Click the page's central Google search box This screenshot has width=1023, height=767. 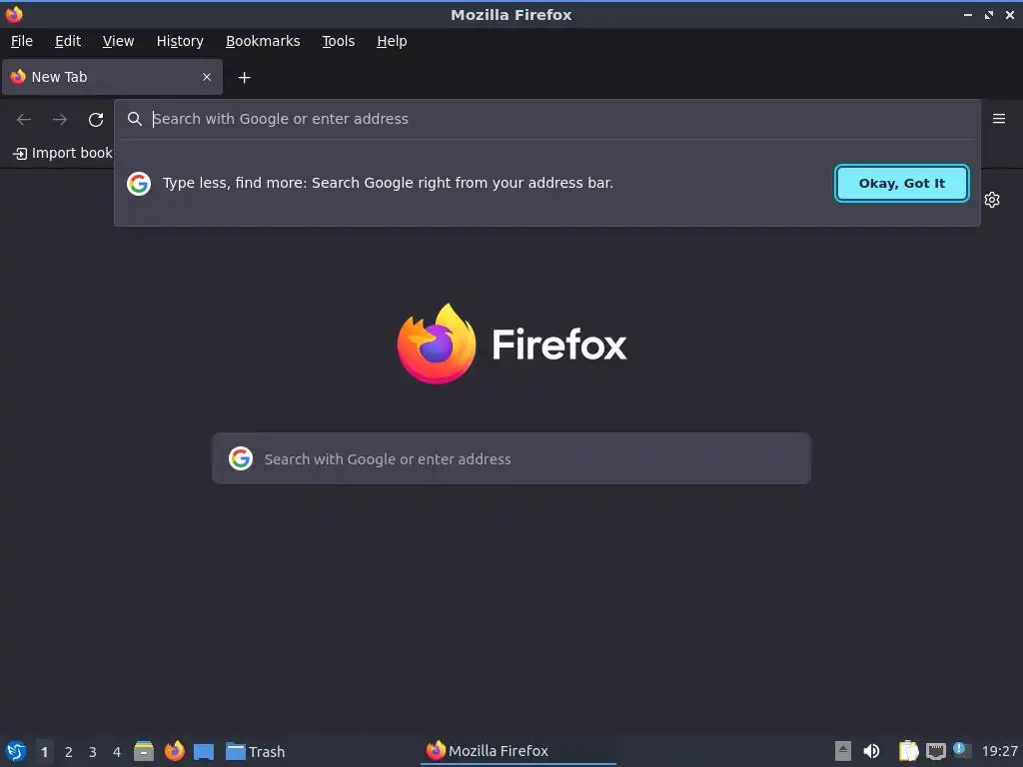coord(511,458)
